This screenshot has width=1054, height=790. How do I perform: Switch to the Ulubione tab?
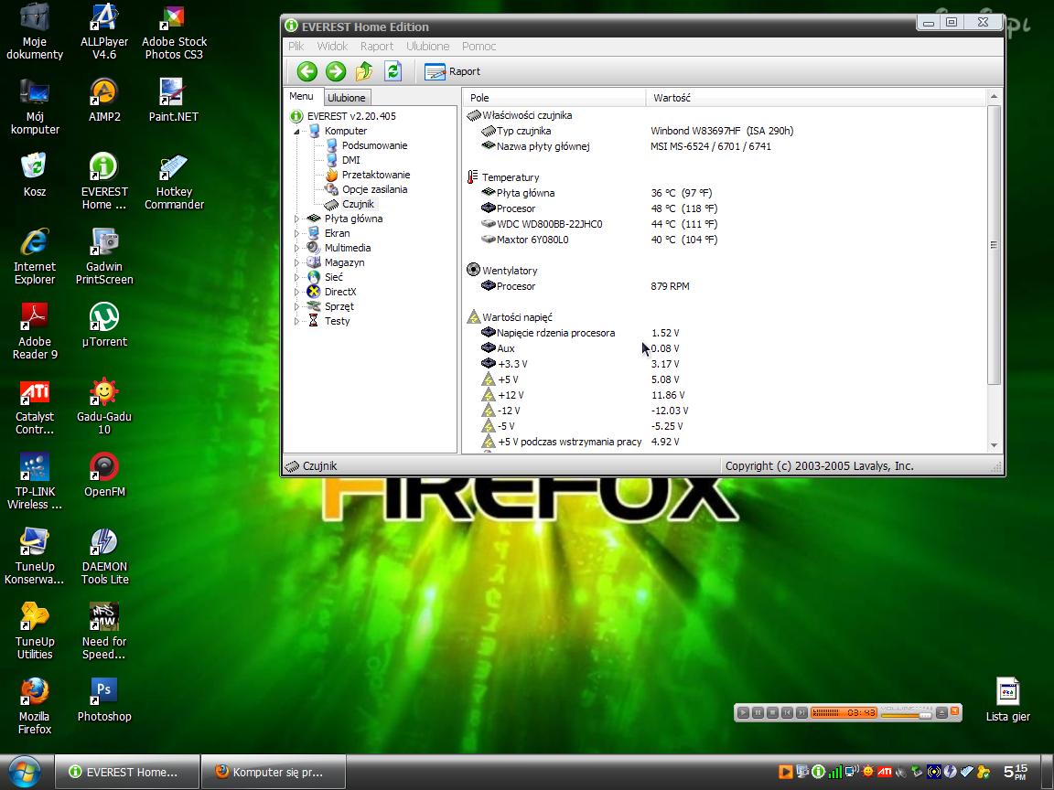pyautogui.click(x=346, y=98)
